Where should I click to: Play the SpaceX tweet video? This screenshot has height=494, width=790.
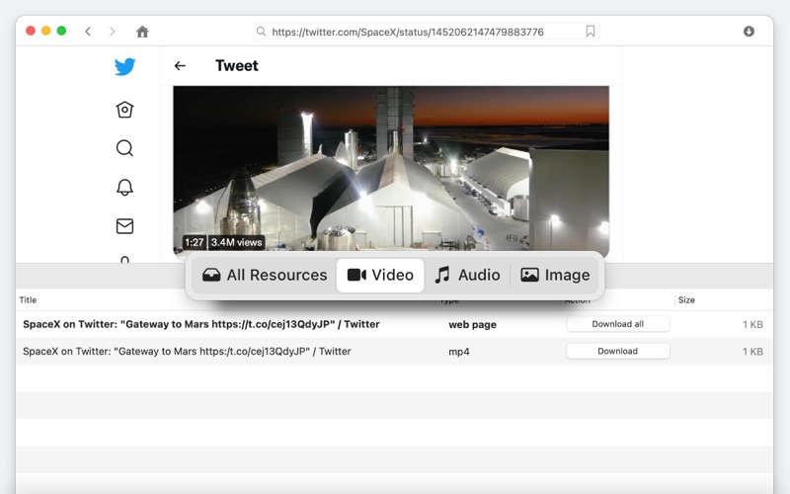point(391,168)
